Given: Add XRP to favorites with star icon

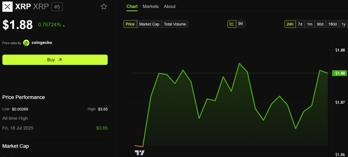Looking at the screenshot, I should coord(104,6).
